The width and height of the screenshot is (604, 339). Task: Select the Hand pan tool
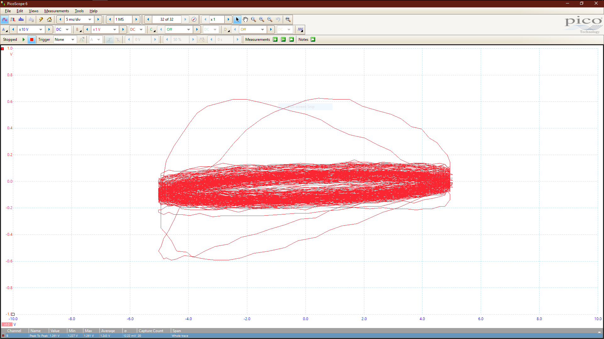coord(245,19)
